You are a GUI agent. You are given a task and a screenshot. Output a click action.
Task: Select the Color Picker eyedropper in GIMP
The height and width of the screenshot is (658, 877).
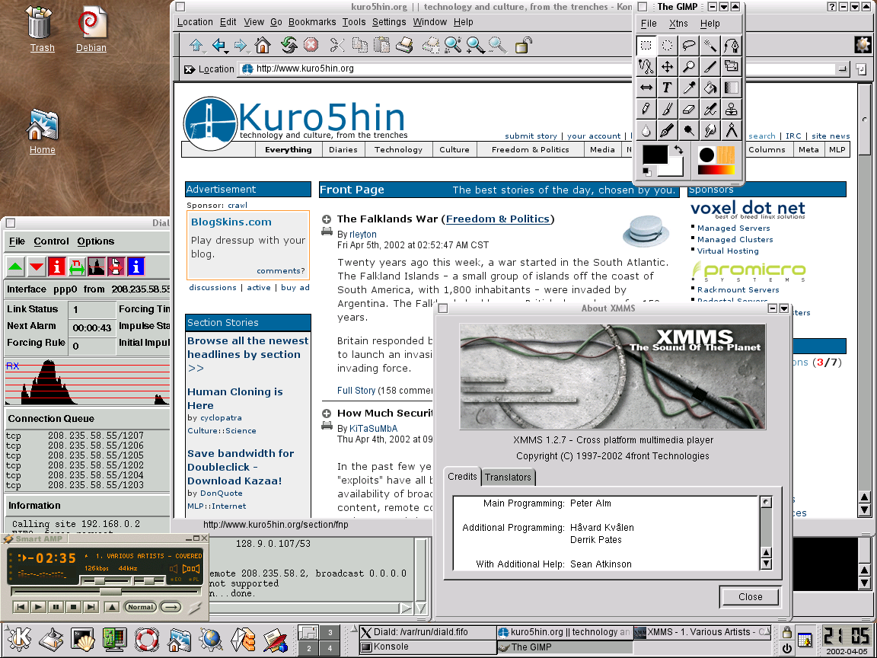688,88
